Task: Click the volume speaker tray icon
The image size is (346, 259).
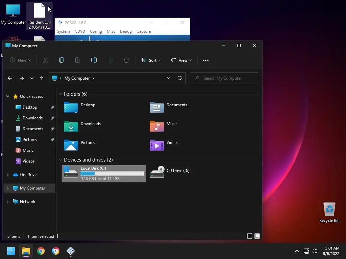Action: point(315,251)
